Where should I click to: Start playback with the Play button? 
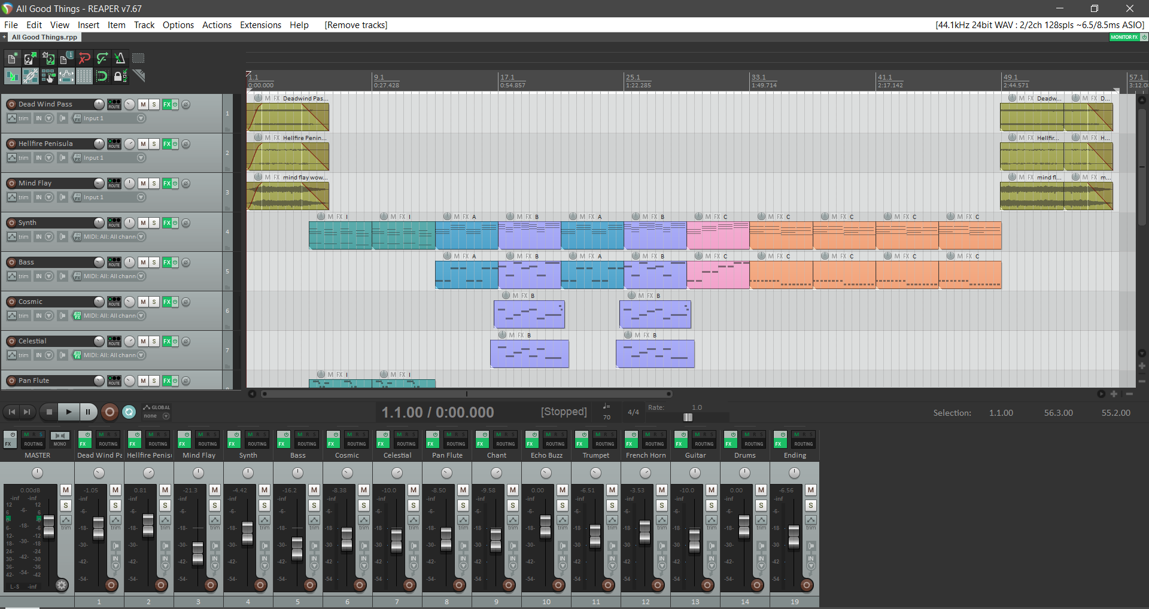69,412
